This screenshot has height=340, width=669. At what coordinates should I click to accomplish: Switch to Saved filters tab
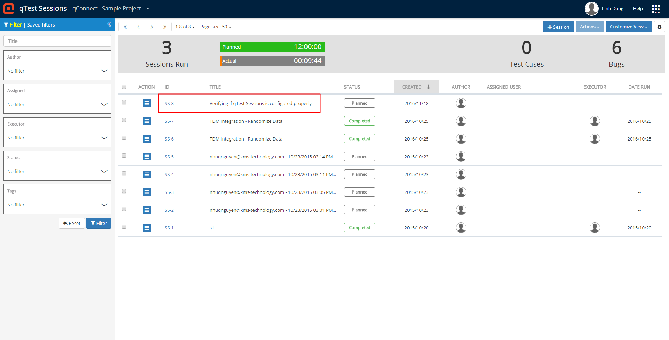tap(41, 25)
